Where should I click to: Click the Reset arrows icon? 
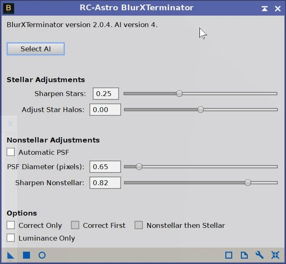point(275,255)
